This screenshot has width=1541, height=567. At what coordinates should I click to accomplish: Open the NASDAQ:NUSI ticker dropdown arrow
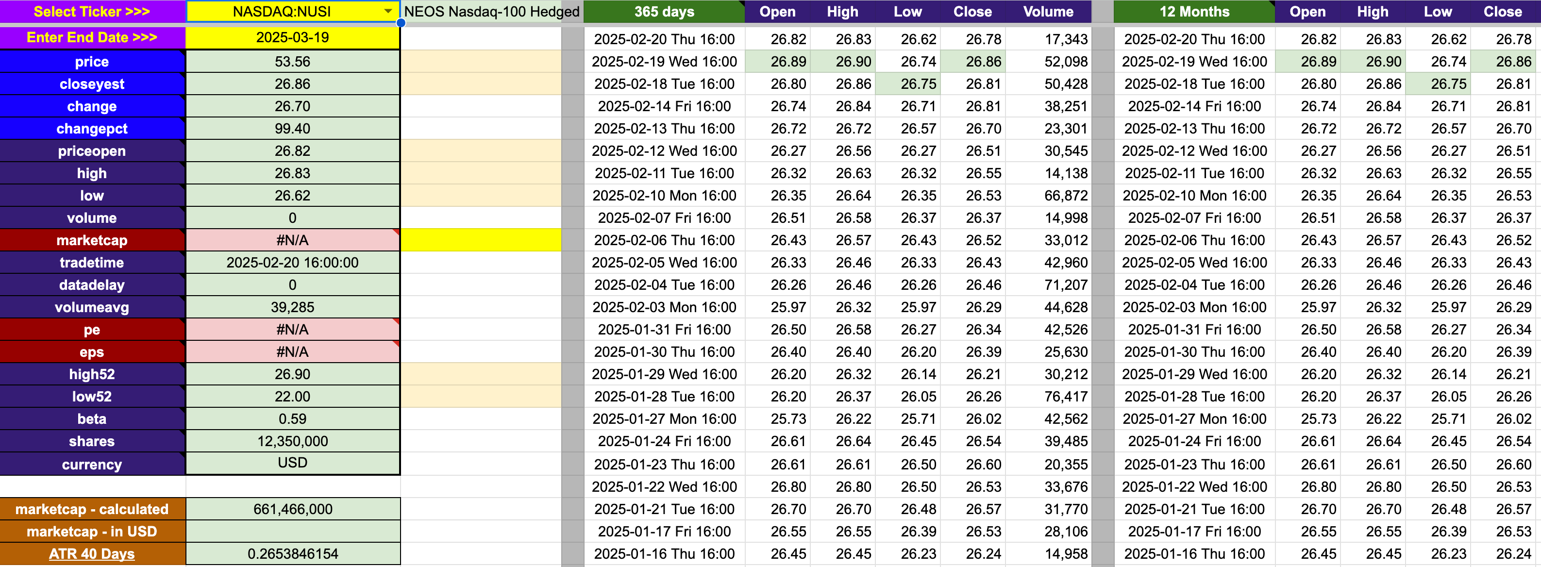click(387, 11)
